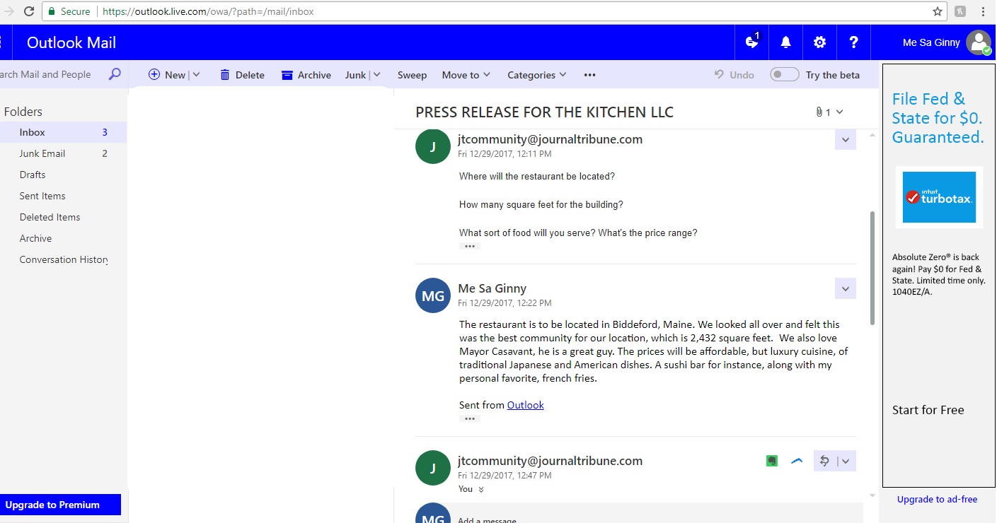Image resolution: width=997 pixels, height=523 pixels.
Task: Expand the attachment count chevron
Action: [840, 112]
